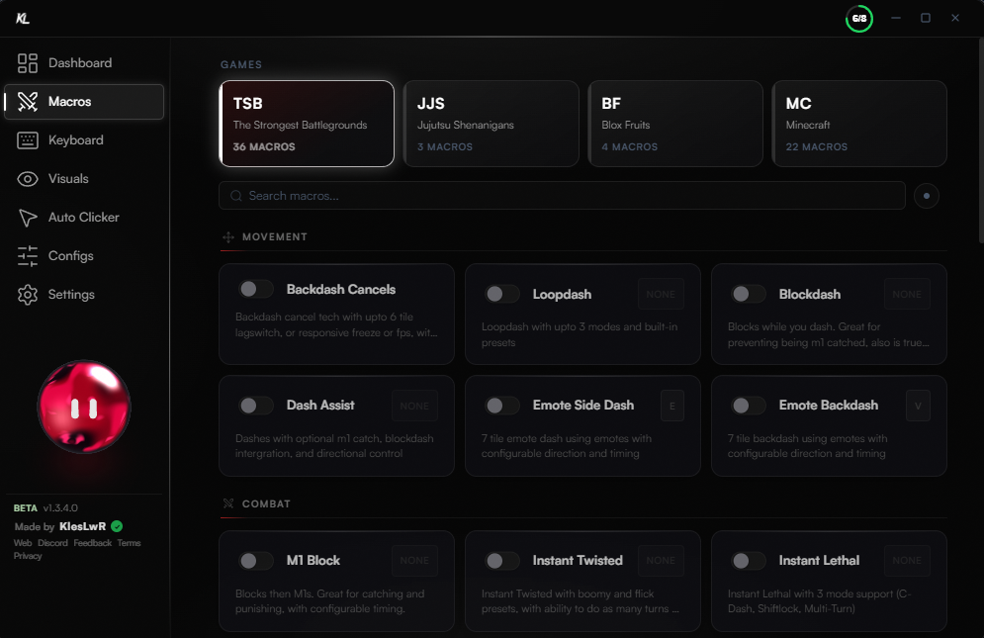The width and height of the screenshot is (984, 638).
Task: Enable the Dash Assist toggle
Action: pos(255,405)
